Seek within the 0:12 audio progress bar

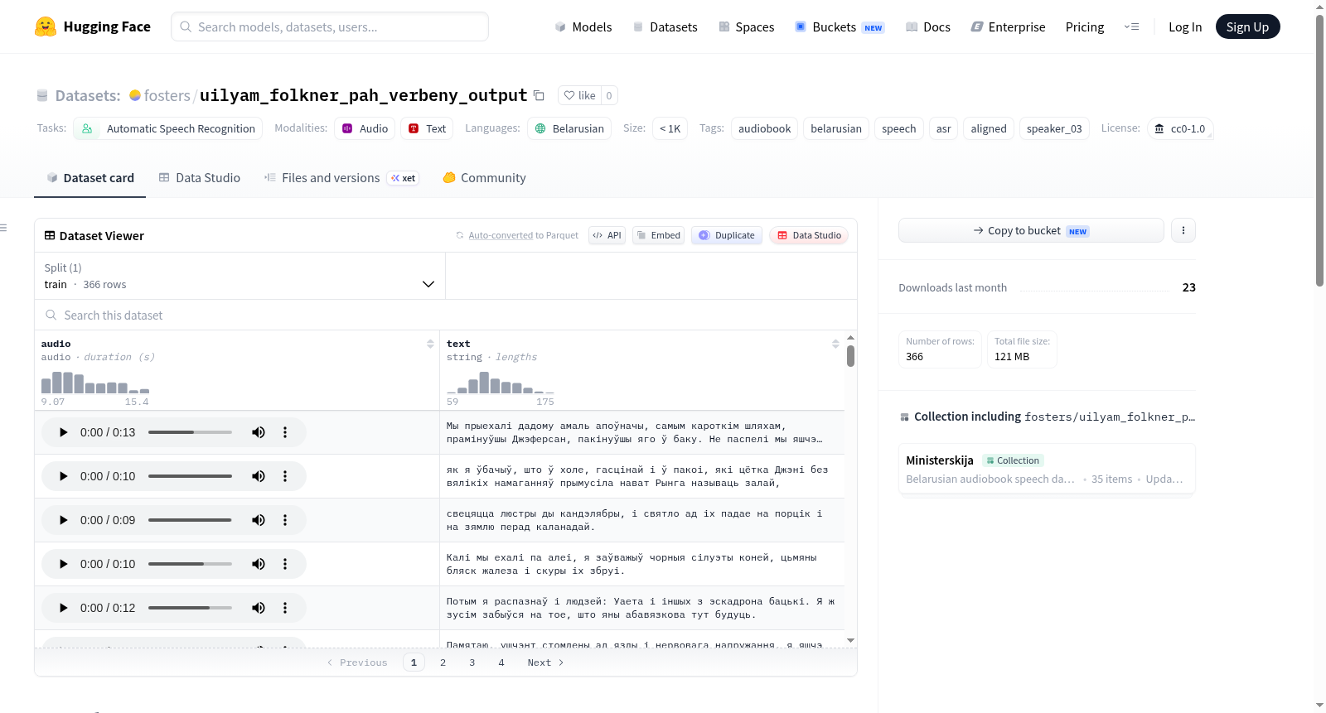pyautogui.click(x=190, y=608)
